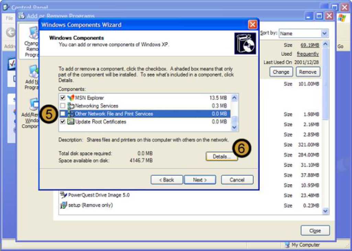The width and height of the screenshot is (352, 251).
Task: Open the Sort by Name dropdown
Action: click(x=324, y=33)
